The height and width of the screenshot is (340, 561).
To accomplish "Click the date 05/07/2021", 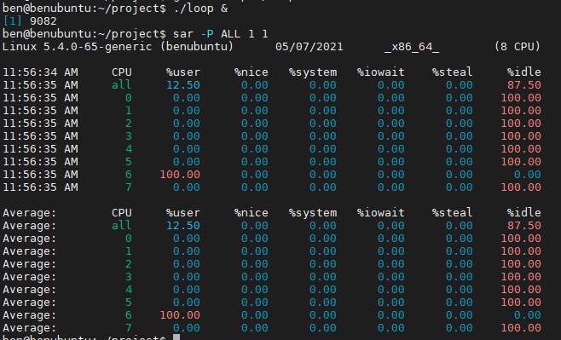I will pos(309,47).
